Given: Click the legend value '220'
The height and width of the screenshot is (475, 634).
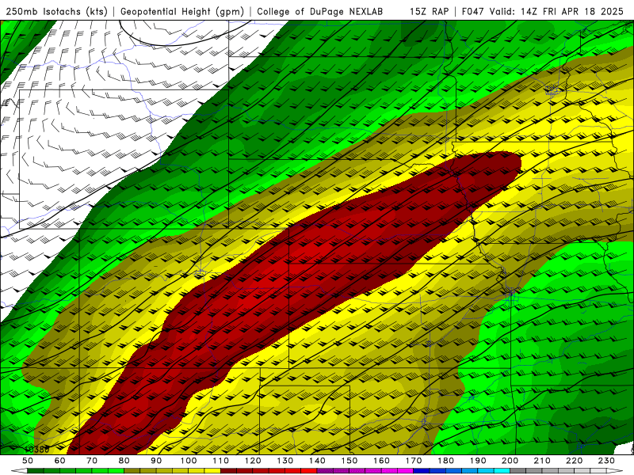Looking at the screenshot, I should tap(574, 461).
